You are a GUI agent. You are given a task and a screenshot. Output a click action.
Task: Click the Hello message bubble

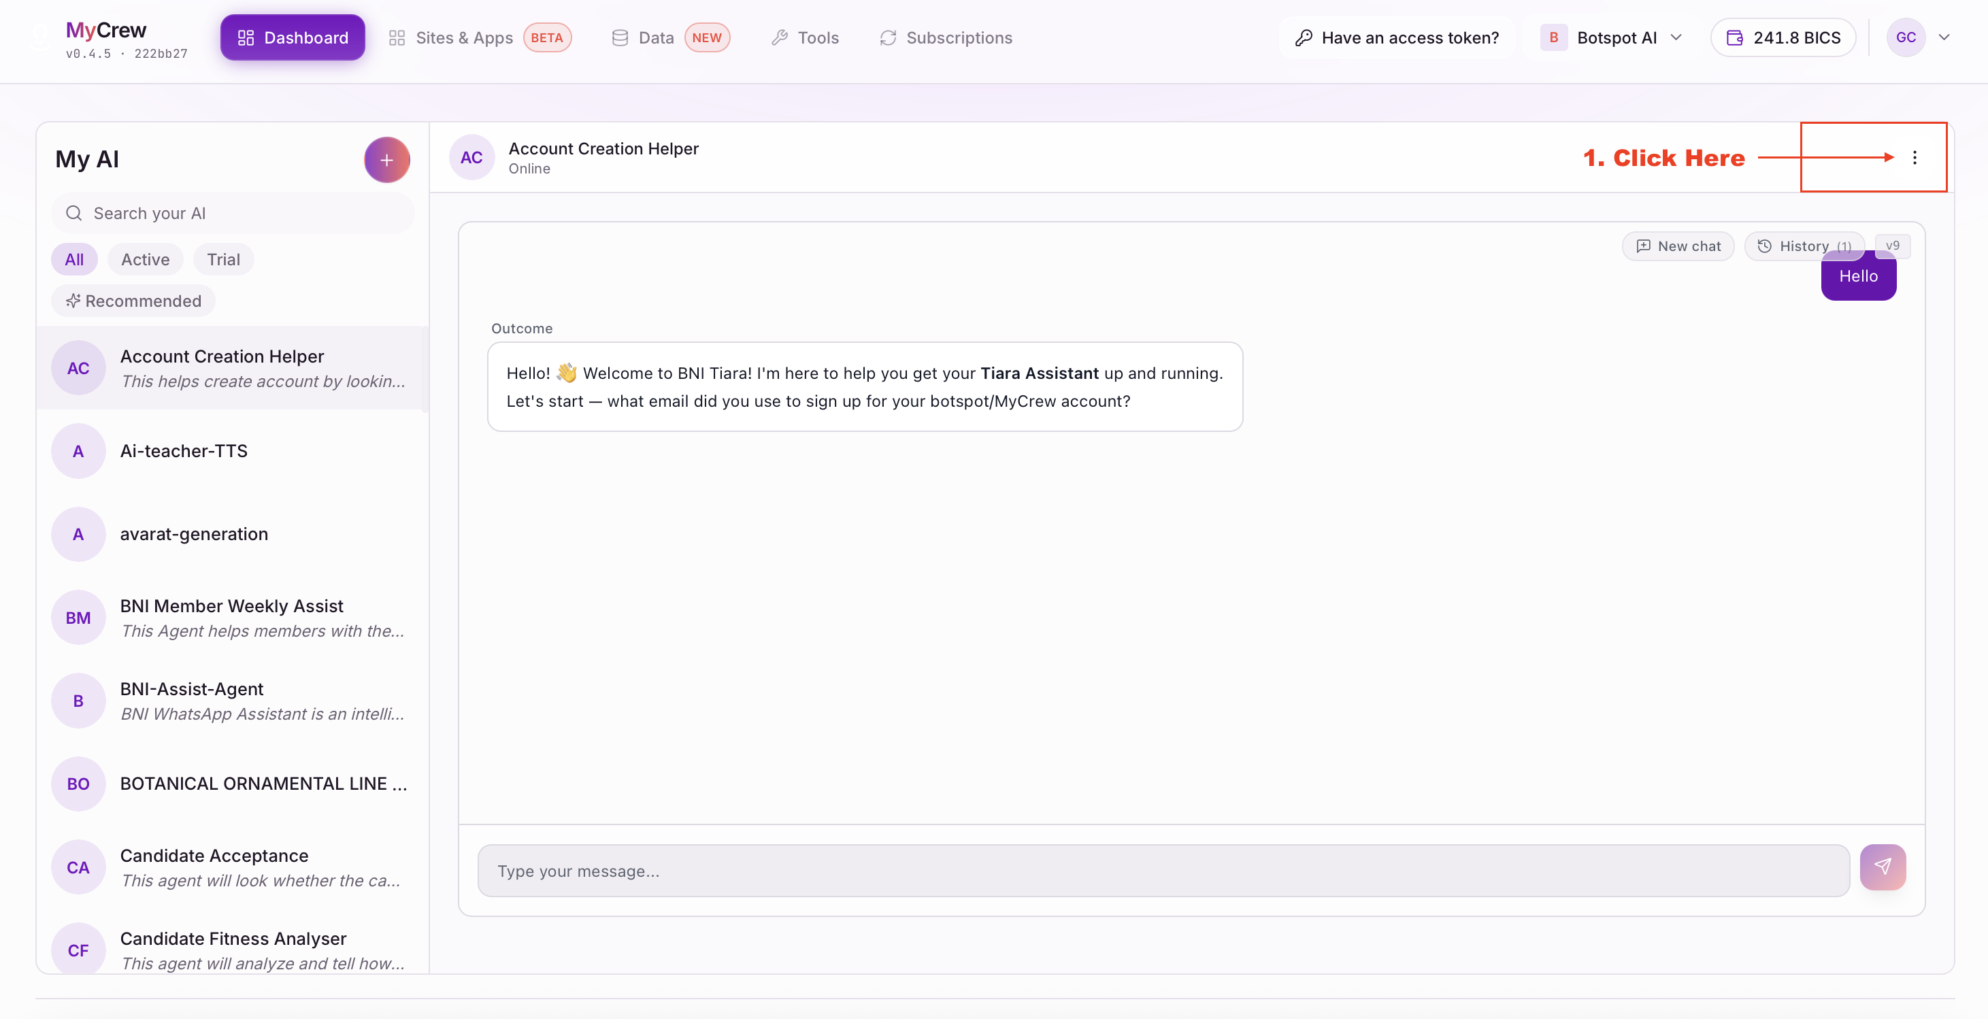click(1858, 276)
